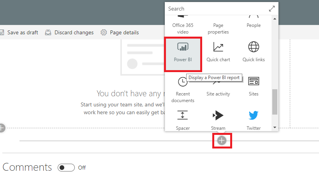Add the Power BI web part
Viewport: 319px width, 182px height.
tap(183, 54)
